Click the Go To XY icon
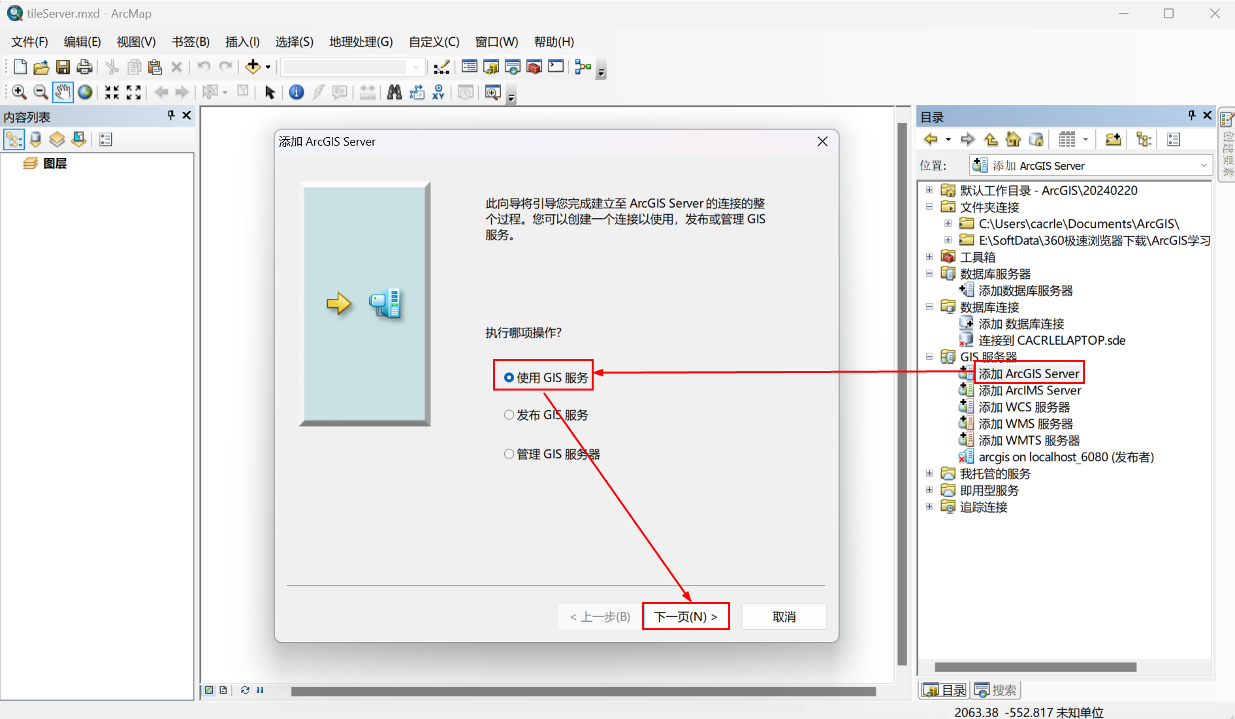Image resolution: width=1235 pixels, height=719 pixels. click(438, 92)
